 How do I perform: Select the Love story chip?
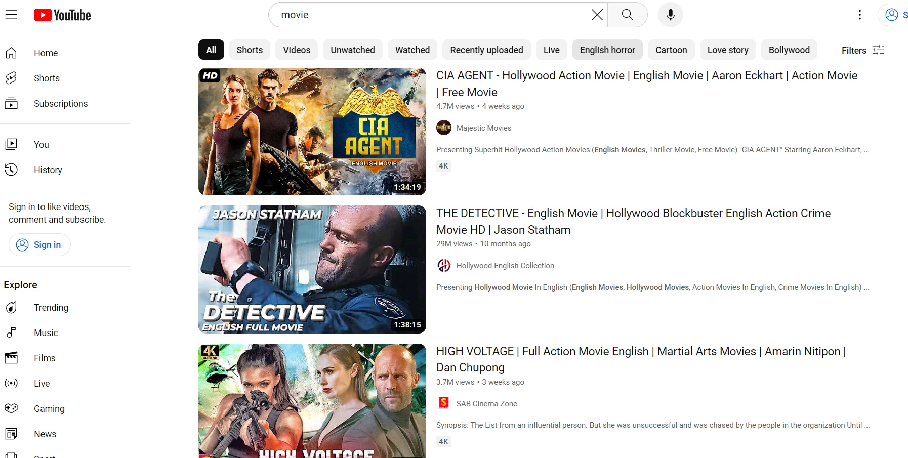point(728,50)
